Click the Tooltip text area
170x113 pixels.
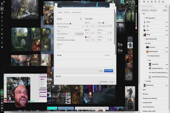tap(84, 63)
